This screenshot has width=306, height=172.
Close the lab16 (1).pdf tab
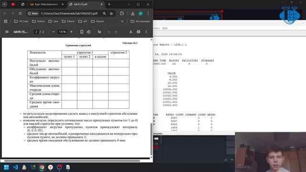coord(101,4)
